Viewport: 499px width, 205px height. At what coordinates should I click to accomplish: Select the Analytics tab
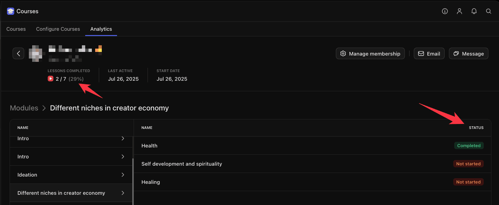[101, 29]
